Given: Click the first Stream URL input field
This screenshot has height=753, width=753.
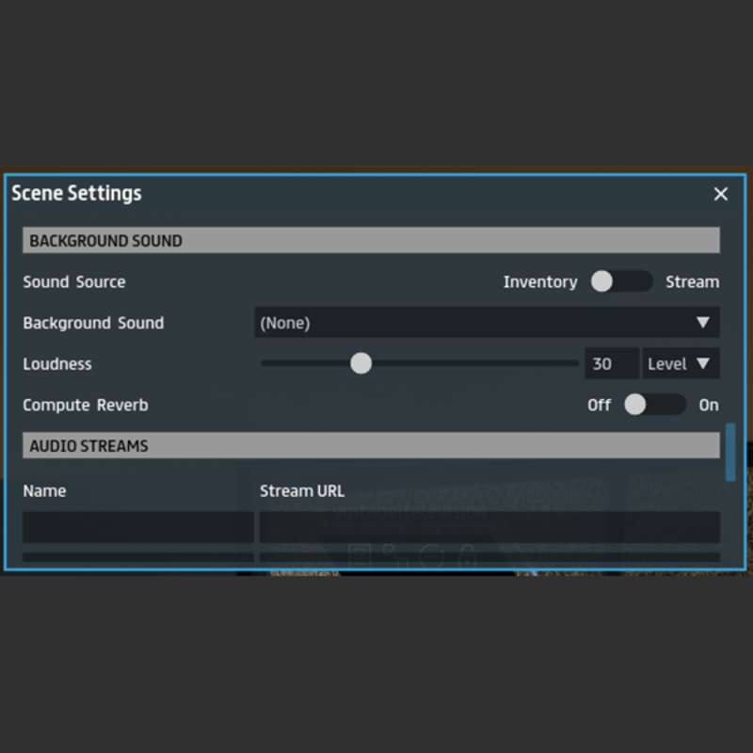Looking at the screenshot, I should point(489,526).
